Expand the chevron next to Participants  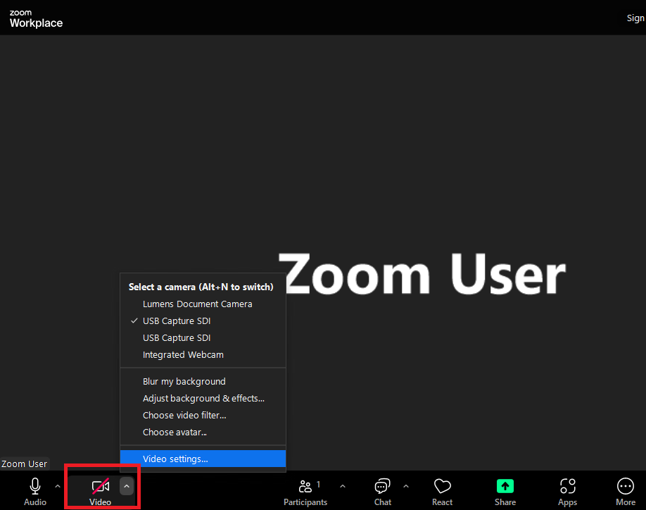343,486
